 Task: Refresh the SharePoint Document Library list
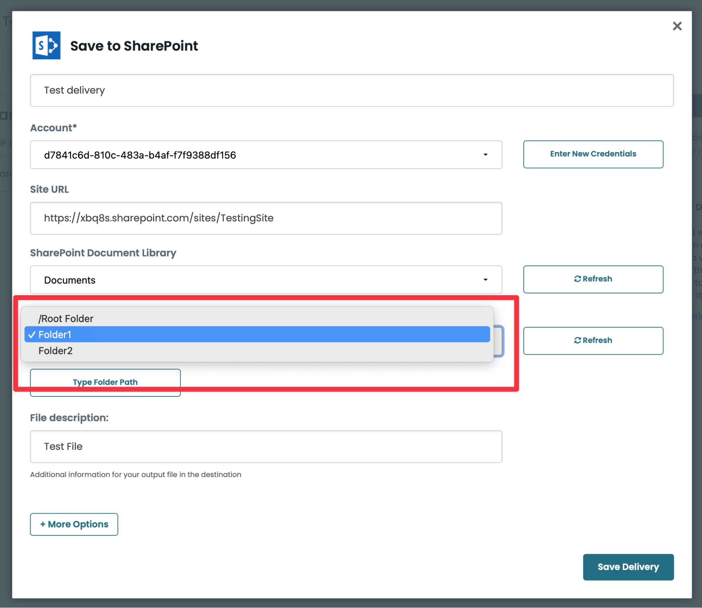click(x=593, y=279)
